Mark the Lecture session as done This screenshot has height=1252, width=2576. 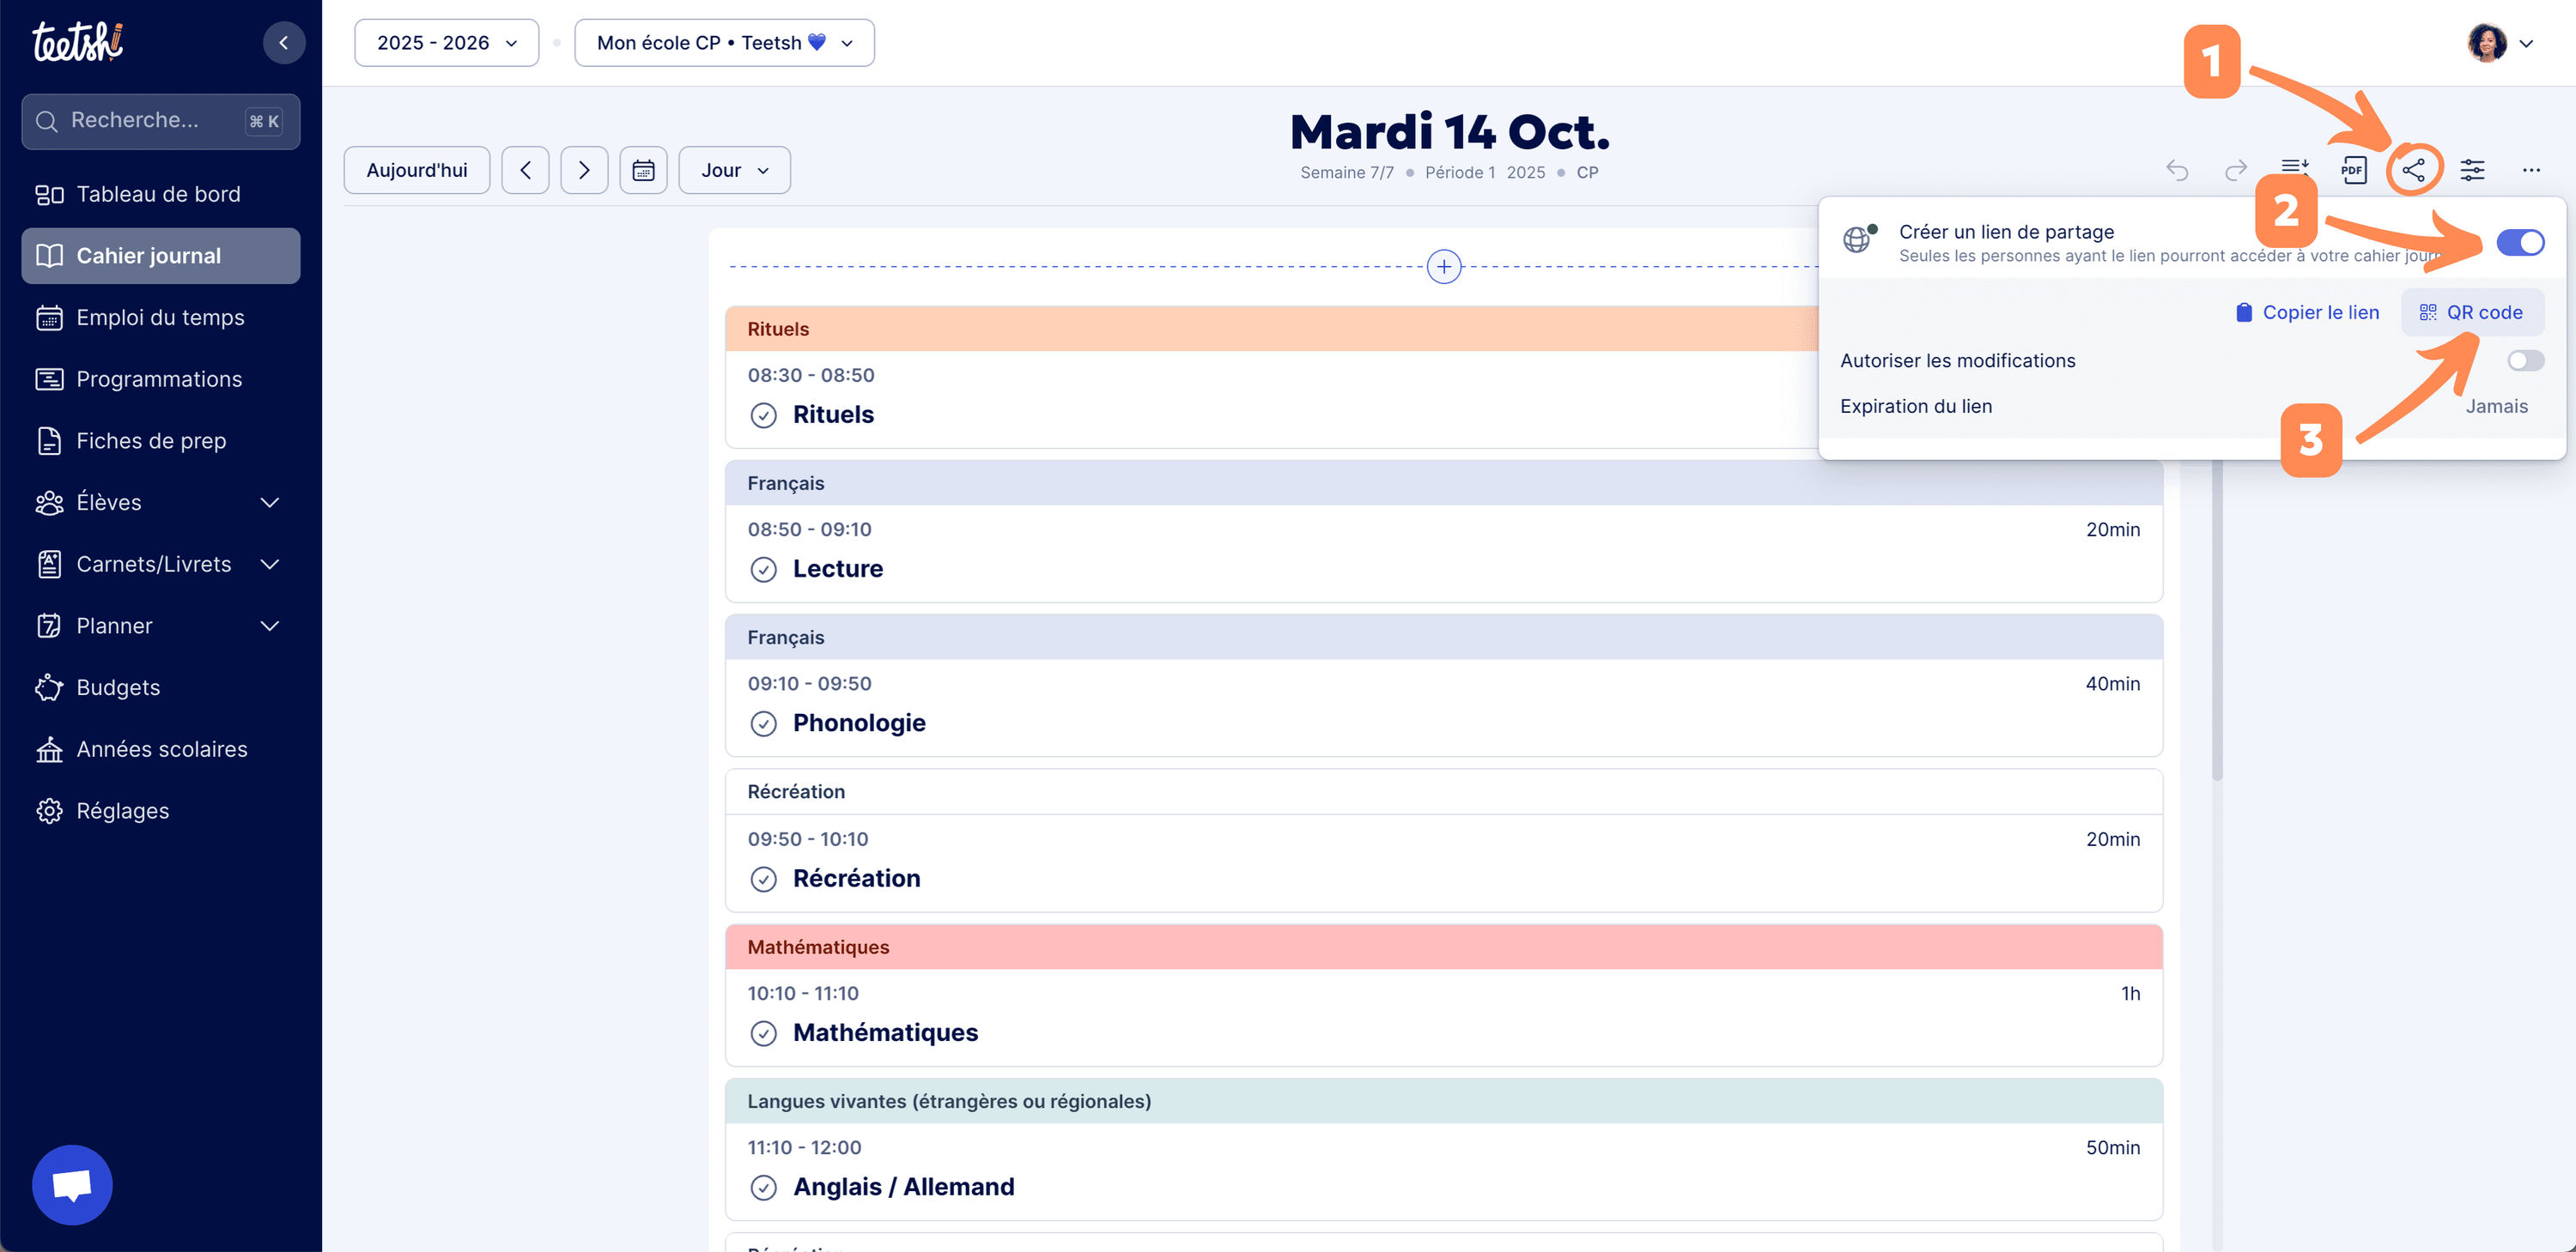click(763, 570)
